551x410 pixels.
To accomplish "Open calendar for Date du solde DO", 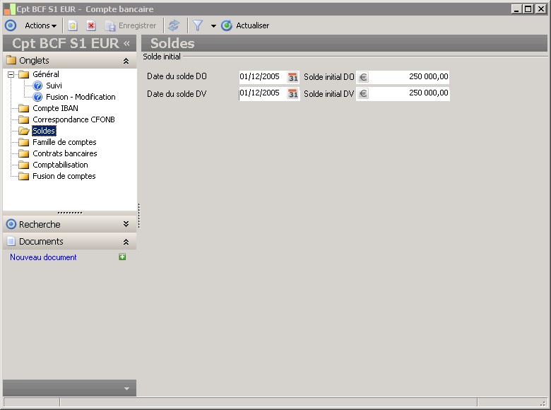I will (x=293, y=77).
